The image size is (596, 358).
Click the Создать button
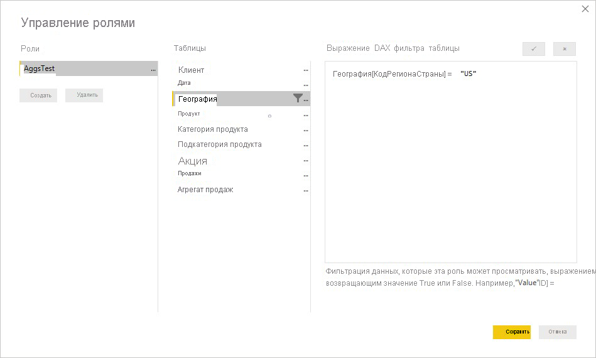coord(38,95)
